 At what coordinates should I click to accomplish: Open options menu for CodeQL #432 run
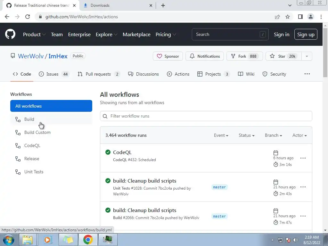303,158
